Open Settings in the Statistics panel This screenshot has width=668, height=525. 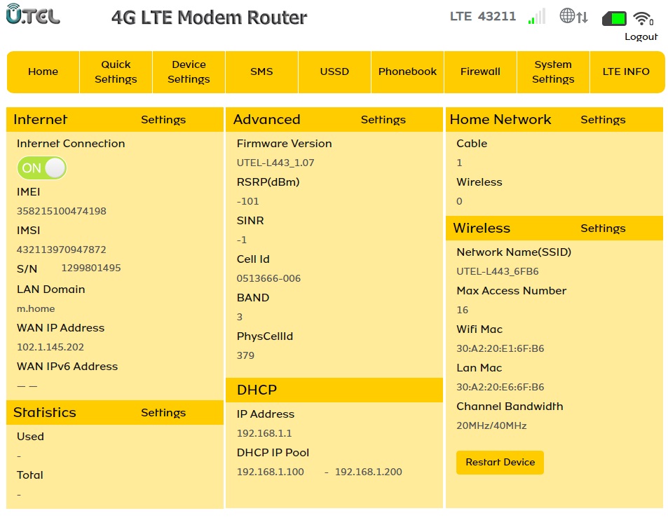click(x=163, y=413)
